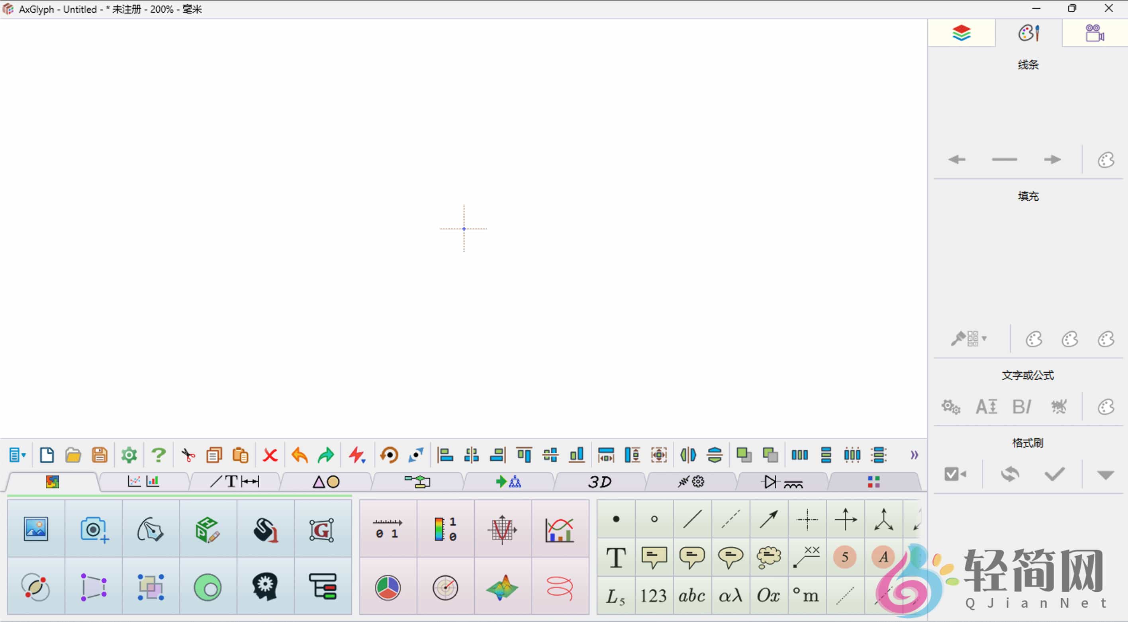The height and width of the screenshot is (622, 1128).
Task: Select the pie chart symbol
Action: tap(388, 587)
